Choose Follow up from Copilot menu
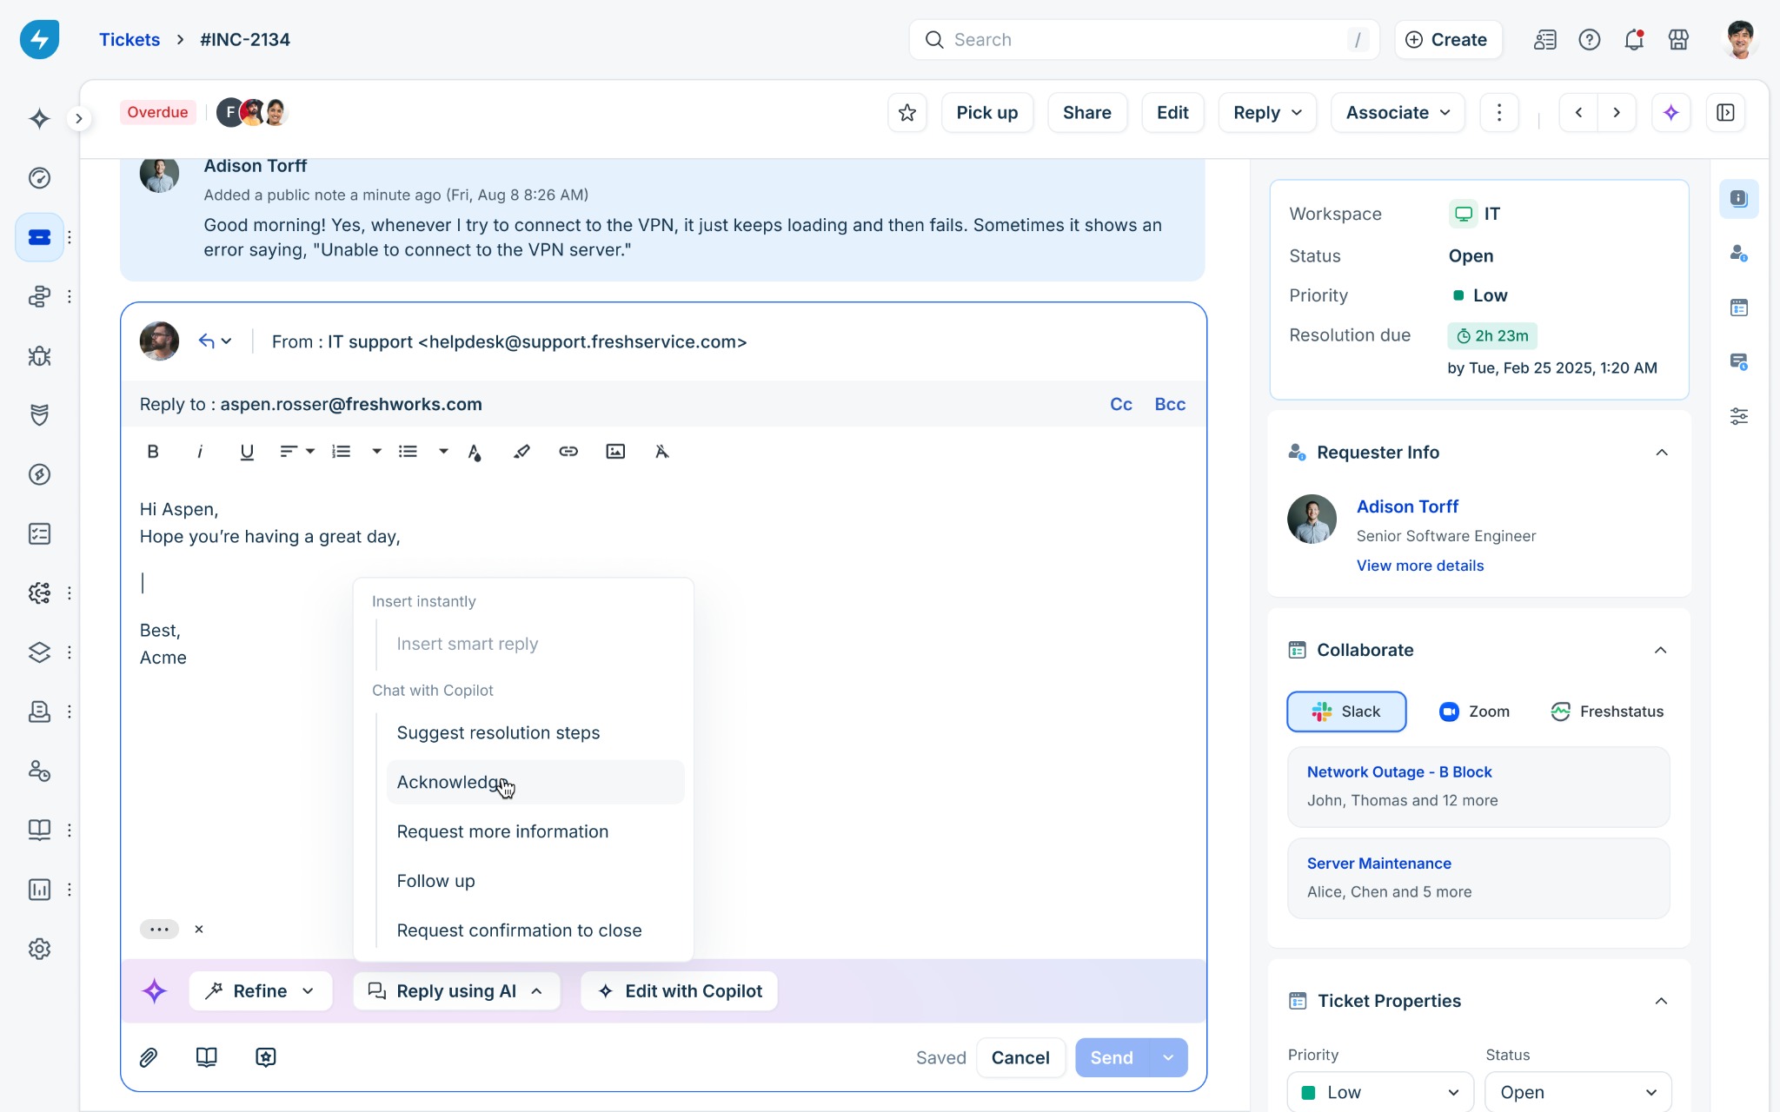This screenshot has width=1780, height=1112. tap(535, 882)
